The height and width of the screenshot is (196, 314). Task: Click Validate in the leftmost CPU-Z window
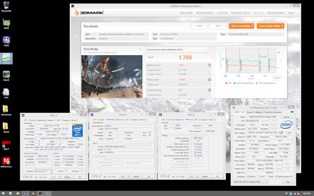(x=67, y=177)
